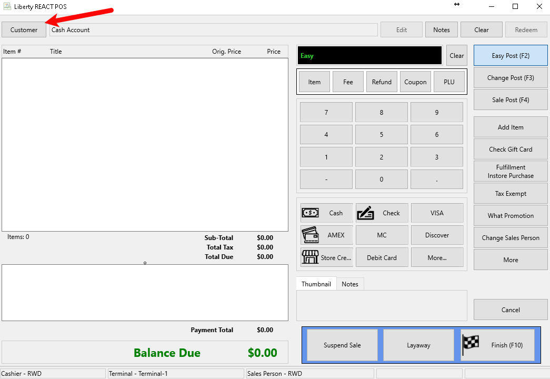The height and width of the screenshot is (379, 550).
Task: Tap keypad number 8
Action: (x=381, y=112)
